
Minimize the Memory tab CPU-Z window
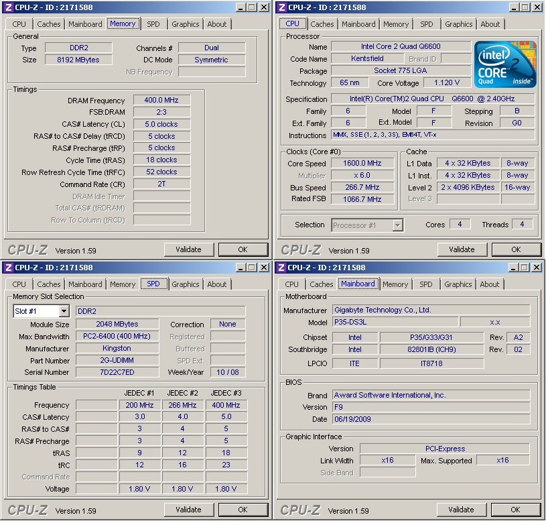[x=241, y=7]
